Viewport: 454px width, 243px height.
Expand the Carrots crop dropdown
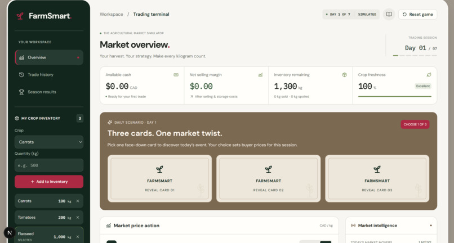(x=49, y=142)
